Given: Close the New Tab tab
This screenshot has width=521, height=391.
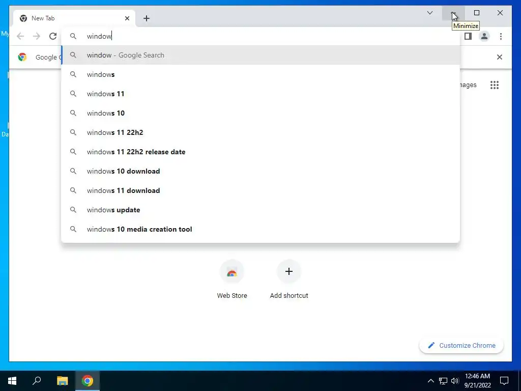Looking at the screenshot, I should pos(127,18).
